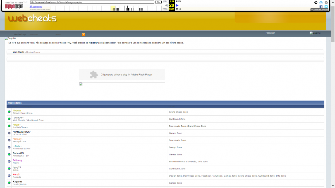Image resolution: width=335 pixels, height=188 pixels.
Task: Click the 'LATA DE LIXO' location text
Action: 20,134
